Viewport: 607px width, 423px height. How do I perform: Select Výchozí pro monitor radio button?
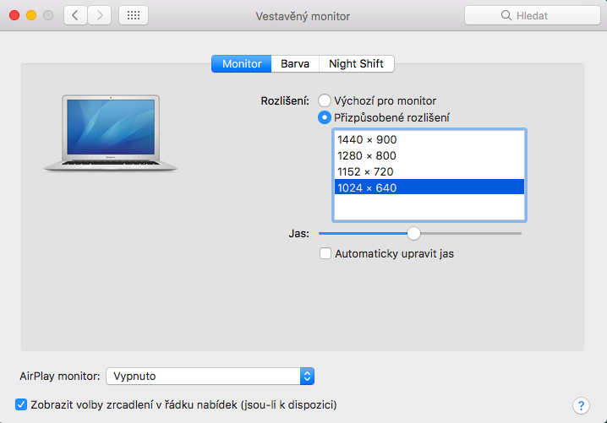[x=325, y=100]
